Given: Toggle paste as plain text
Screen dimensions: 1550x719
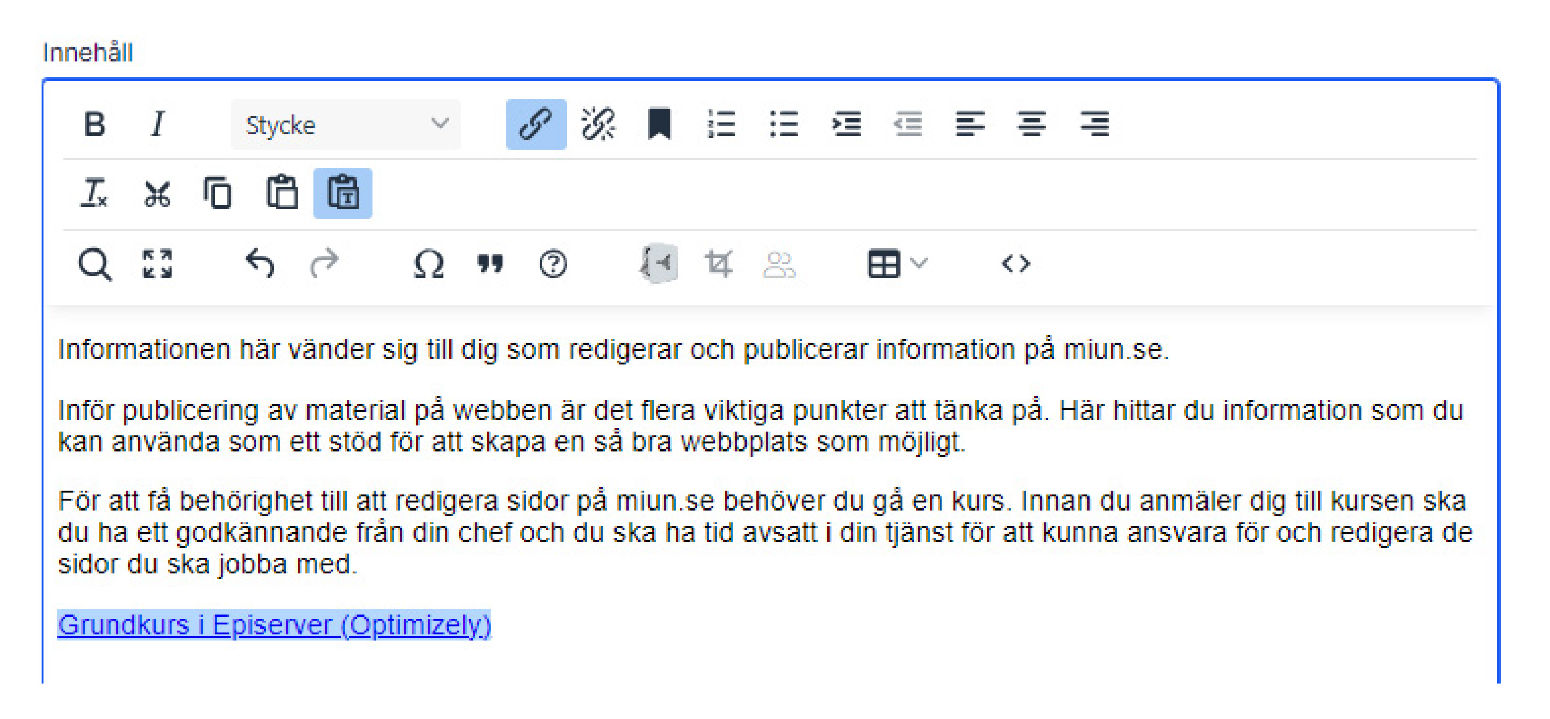Looking at the screenshot, I should pos(343,194).
